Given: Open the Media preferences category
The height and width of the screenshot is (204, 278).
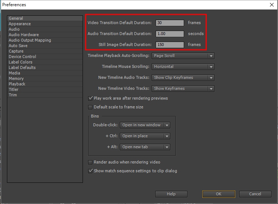Looking at the screenshot, I should (45, 73).
